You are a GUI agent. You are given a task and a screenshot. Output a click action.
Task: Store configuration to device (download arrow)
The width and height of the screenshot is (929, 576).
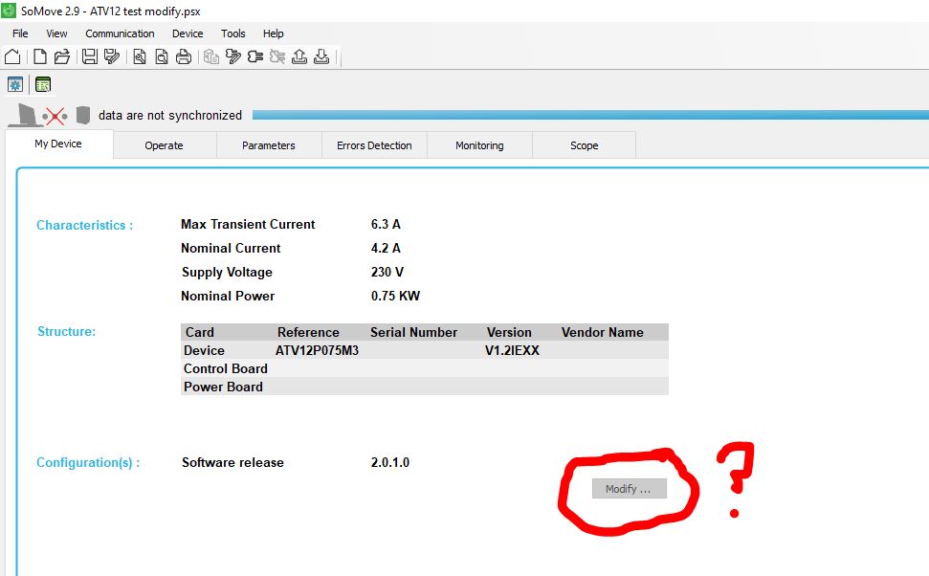coord(321,56)
